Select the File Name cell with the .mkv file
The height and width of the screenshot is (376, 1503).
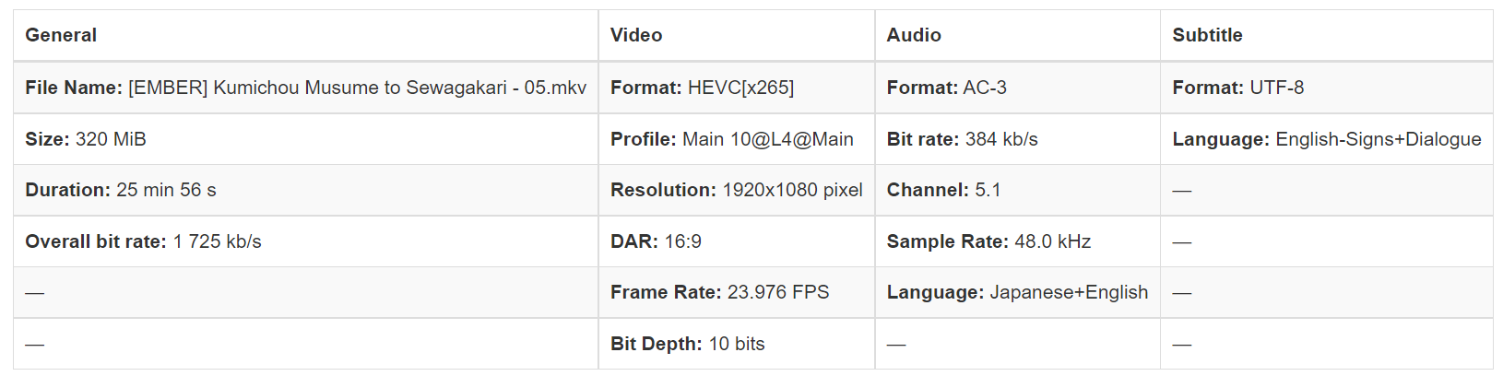tap(305, 88)
